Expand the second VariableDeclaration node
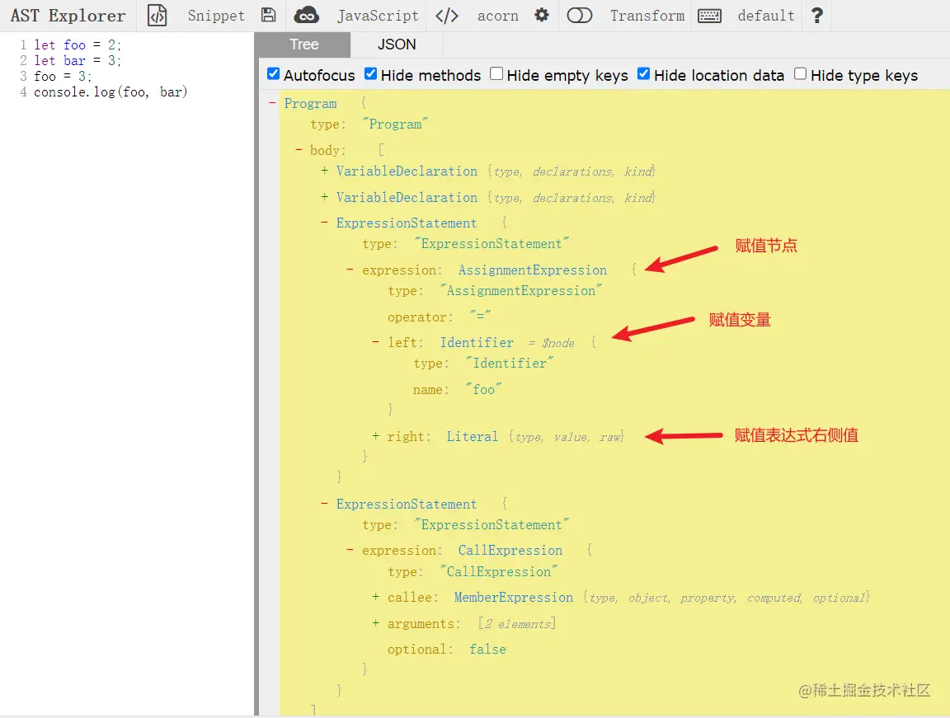Viewport: 950px width, 718px height. 325,197
